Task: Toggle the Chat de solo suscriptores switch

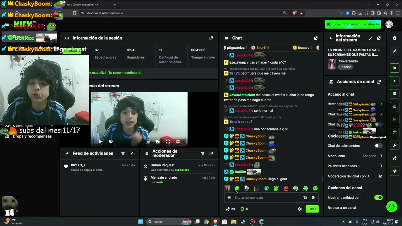Action: point(378,124)
